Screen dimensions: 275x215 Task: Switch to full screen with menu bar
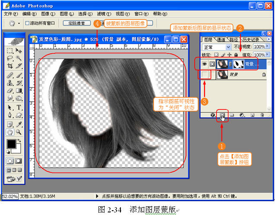[x=14, y=170]
